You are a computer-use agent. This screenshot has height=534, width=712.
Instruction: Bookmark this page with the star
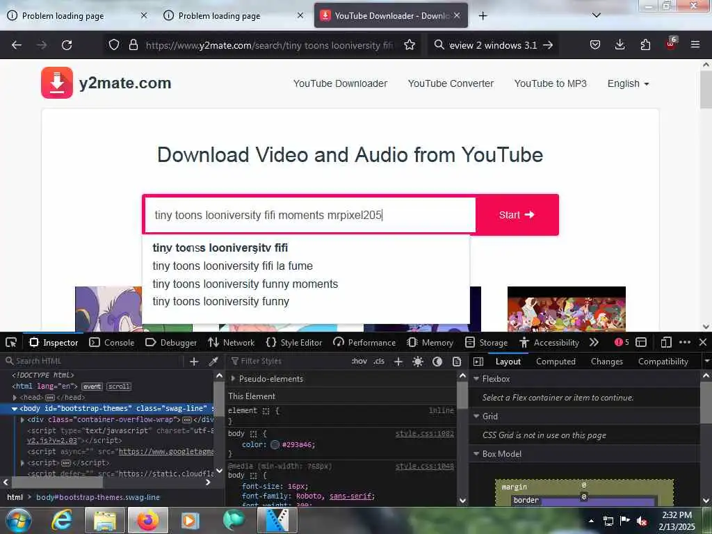(x=410, y=45)
